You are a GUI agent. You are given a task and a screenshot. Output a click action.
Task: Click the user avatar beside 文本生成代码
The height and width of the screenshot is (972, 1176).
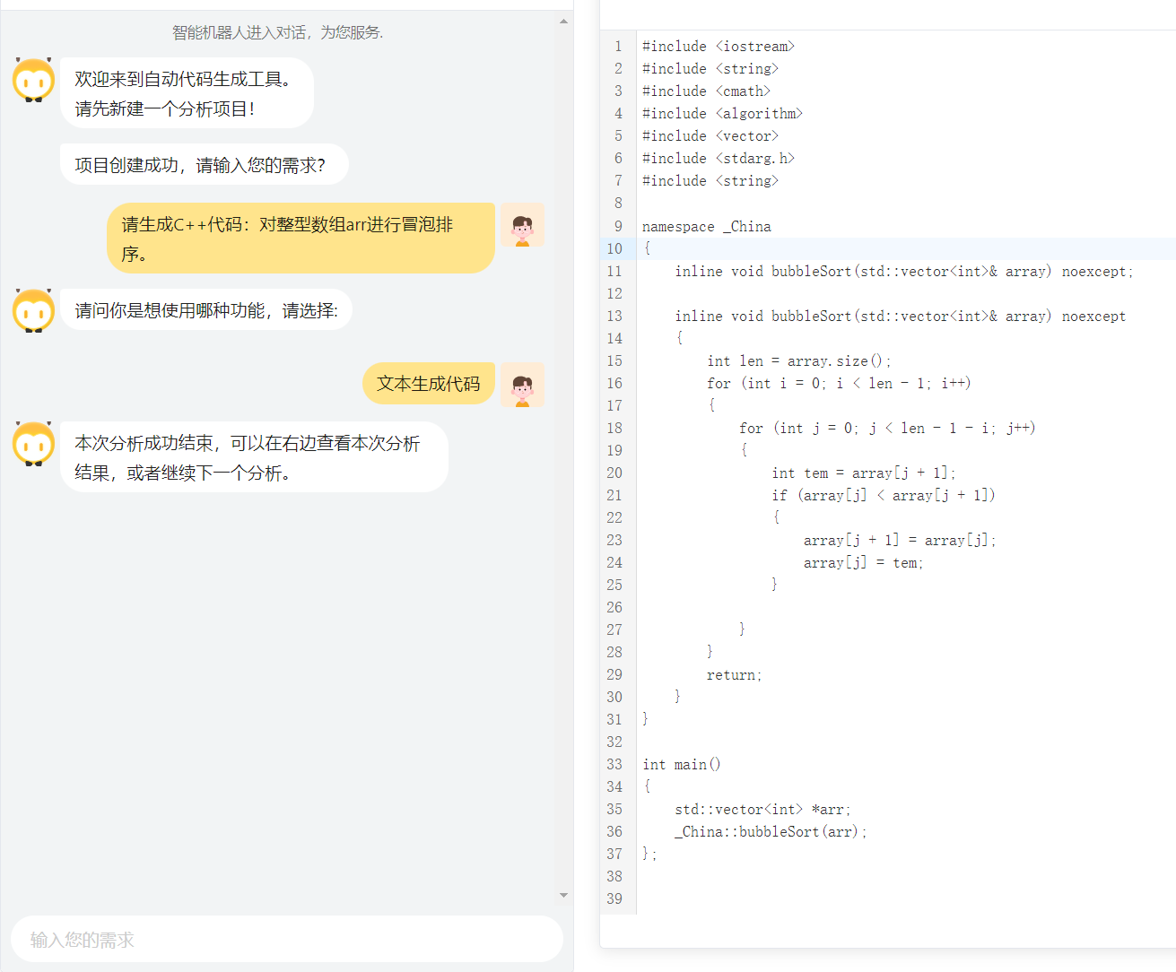[522, 385]
